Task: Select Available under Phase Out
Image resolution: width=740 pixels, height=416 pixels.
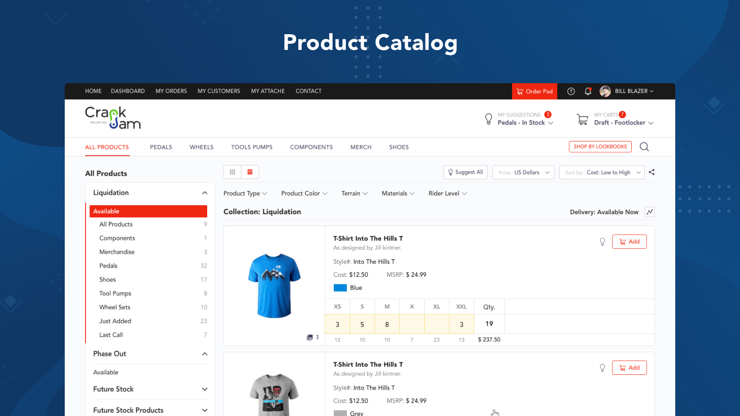Action: point(105,373)
